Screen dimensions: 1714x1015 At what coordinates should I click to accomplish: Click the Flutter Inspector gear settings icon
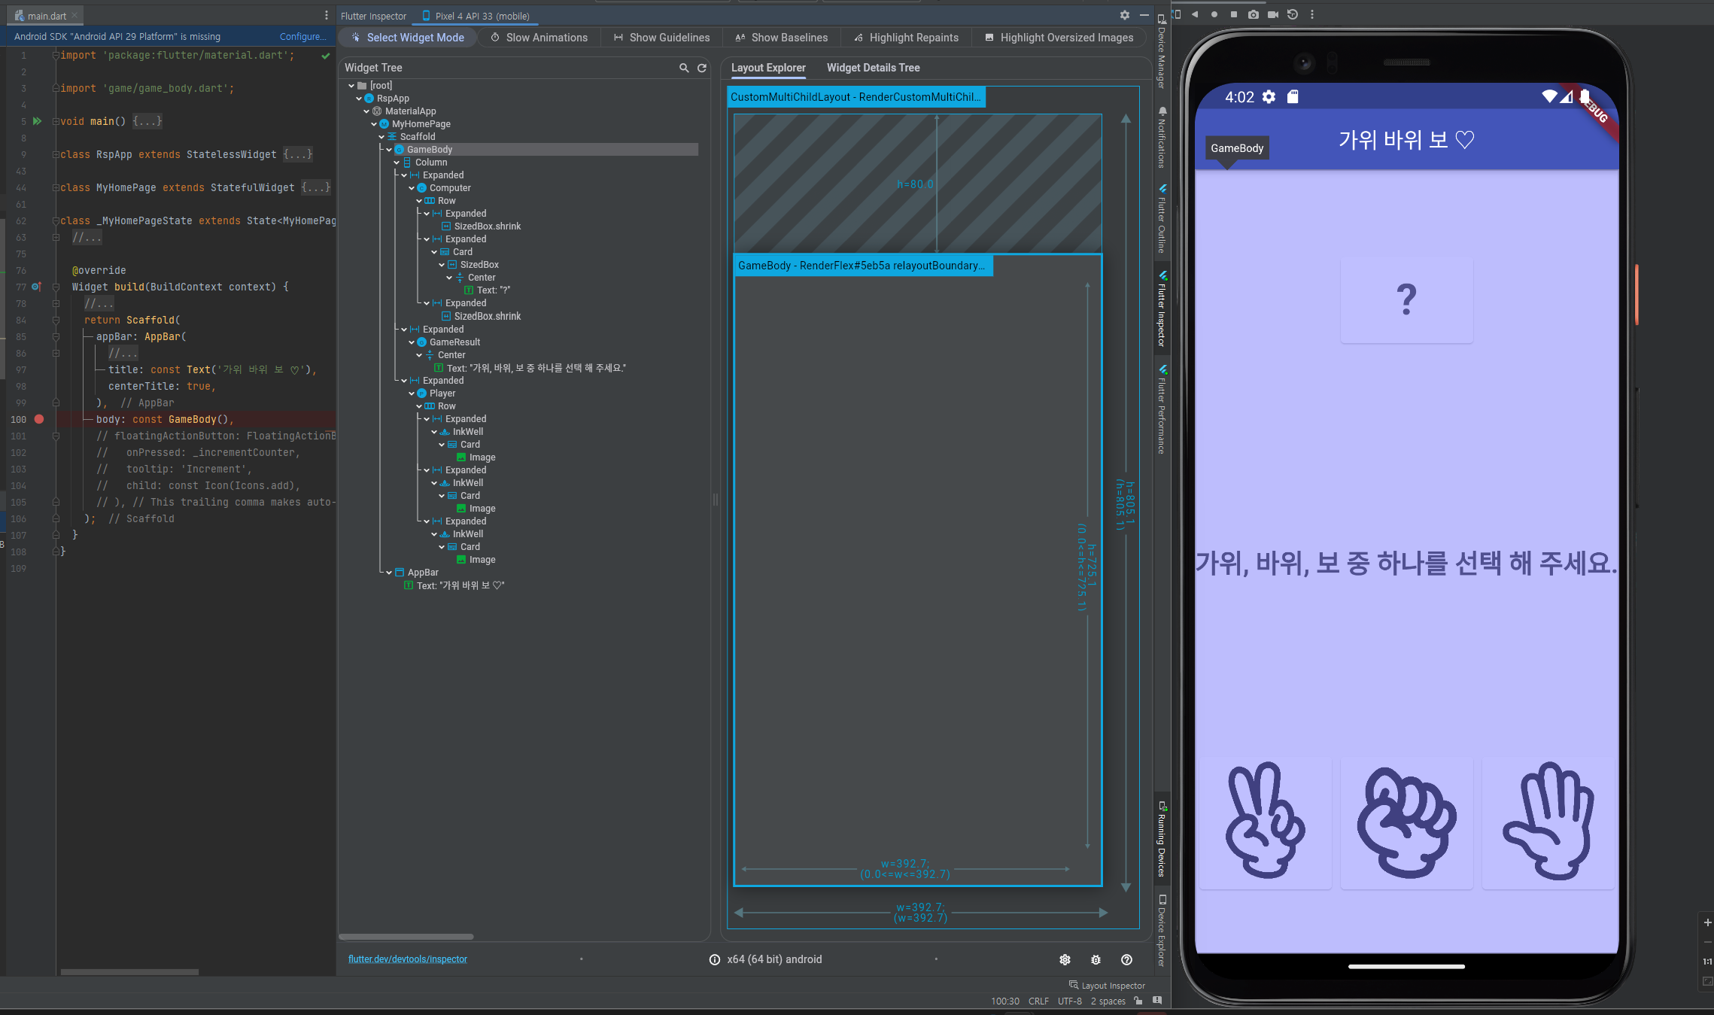(1124, 15)
